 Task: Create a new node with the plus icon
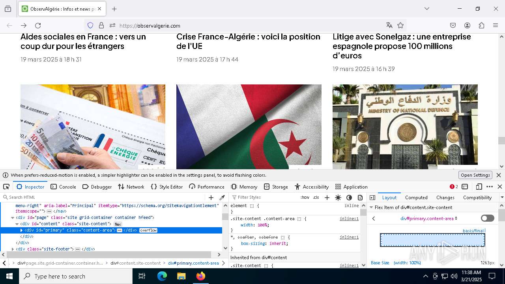[x=211, y=198]
